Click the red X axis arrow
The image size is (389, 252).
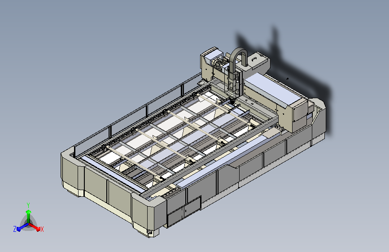coord(34,227)
